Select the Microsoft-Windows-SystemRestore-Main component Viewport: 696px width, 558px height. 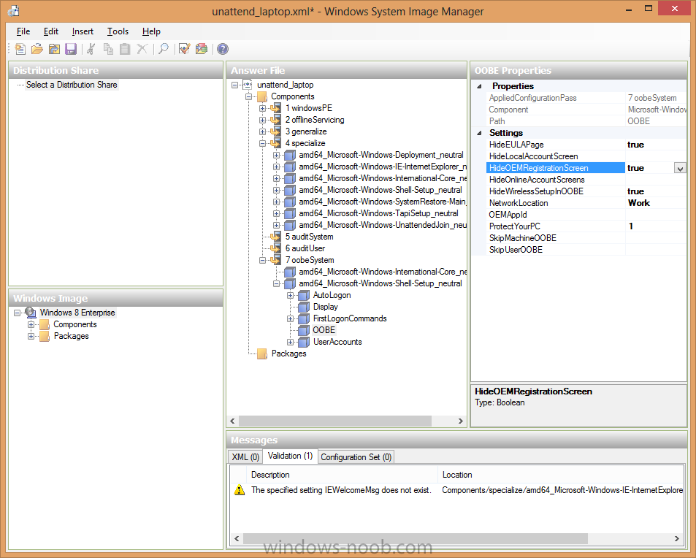[382, 202]
